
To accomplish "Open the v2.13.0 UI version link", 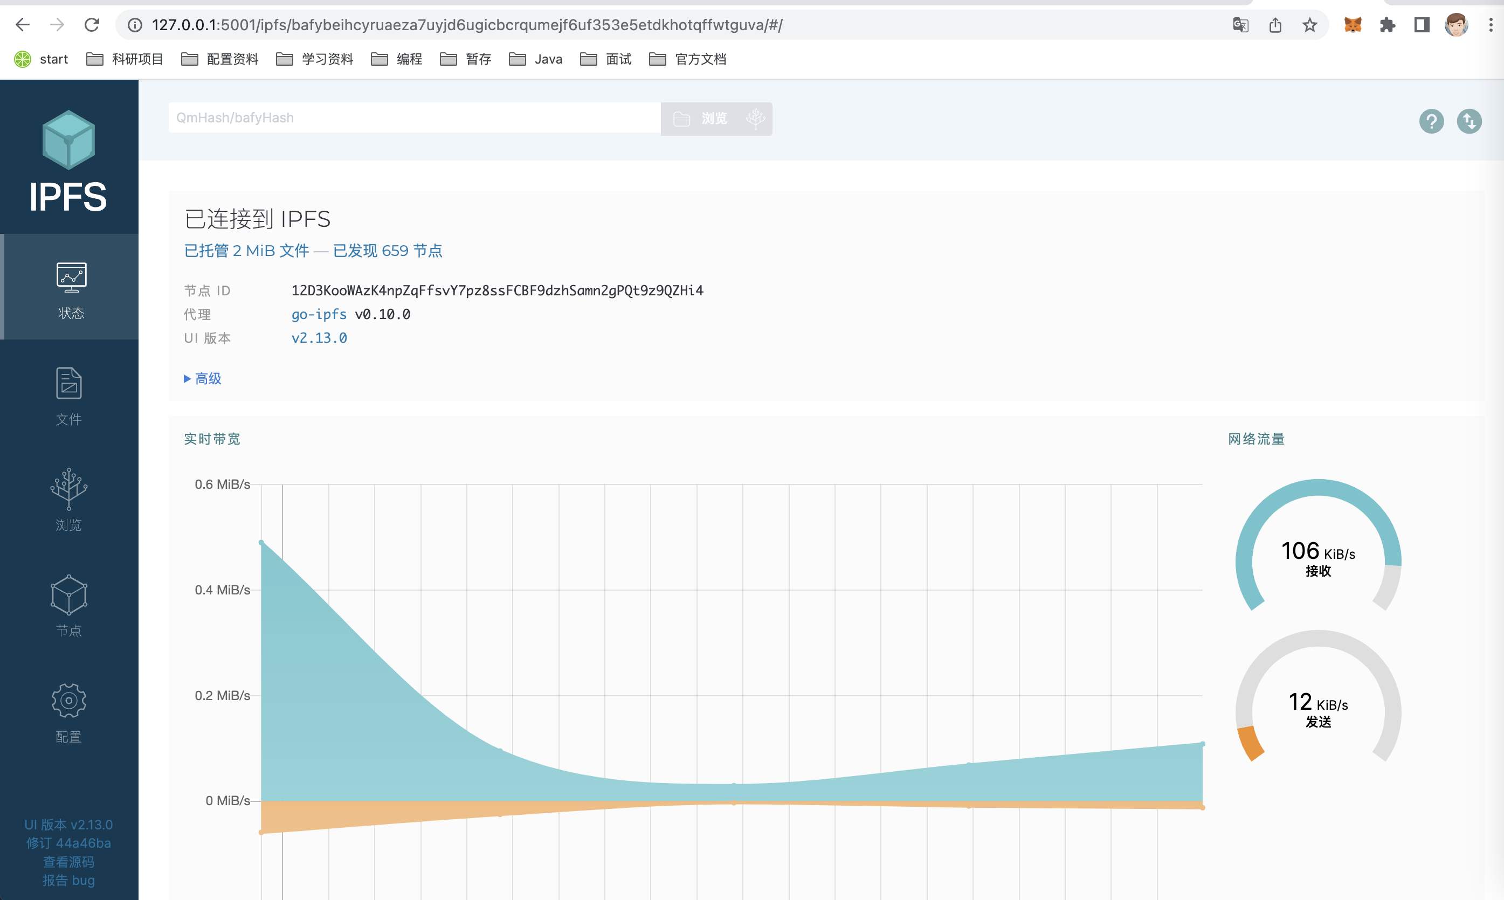I will 319,338.
